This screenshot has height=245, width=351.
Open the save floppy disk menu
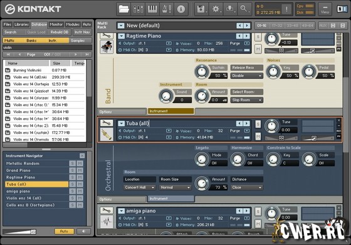(201, 9)
